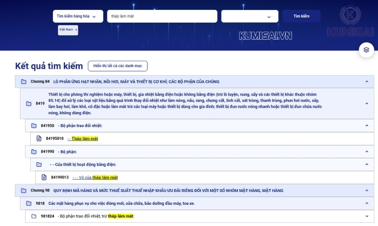The height and width of the screenshot is (226, 378).
Task: Click document icon beside 84199013
Action: click(x=44, y=177)
